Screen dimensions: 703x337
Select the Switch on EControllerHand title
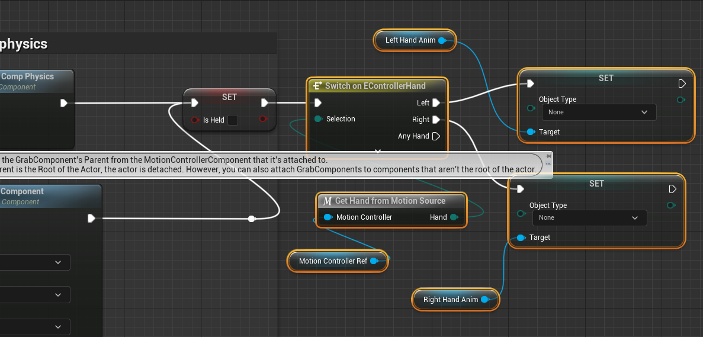[x=375, y=86]
